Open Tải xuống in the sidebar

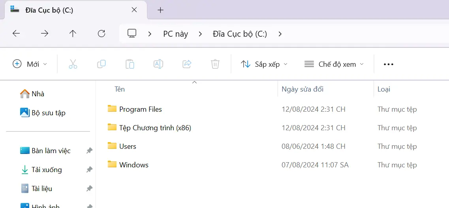[47, 170]
